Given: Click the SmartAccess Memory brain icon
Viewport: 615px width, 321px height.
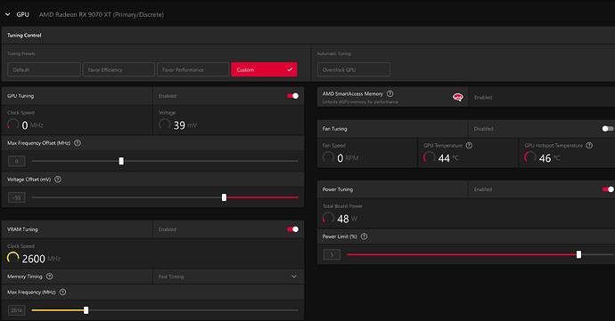Looking at the screenshot, I should [458, 97].
